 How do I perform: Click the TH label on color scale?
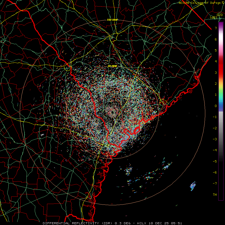click(215, 195)
